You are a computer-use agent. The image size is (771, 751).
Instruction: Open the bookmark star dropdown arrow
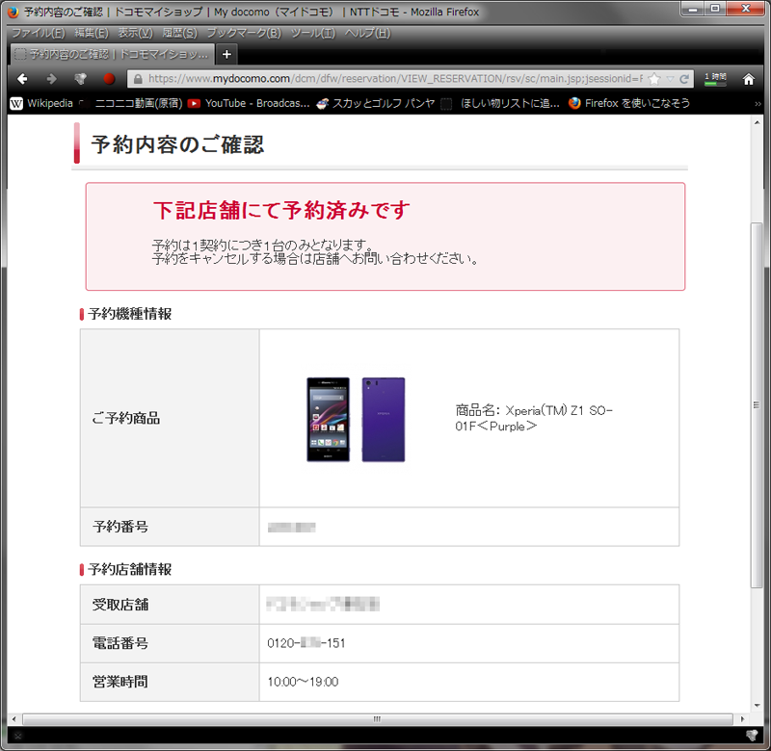coord(670,79)
